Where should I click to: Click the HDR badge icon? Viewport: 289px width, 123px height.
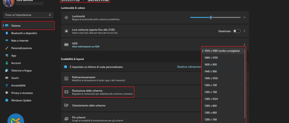point(66,45)
